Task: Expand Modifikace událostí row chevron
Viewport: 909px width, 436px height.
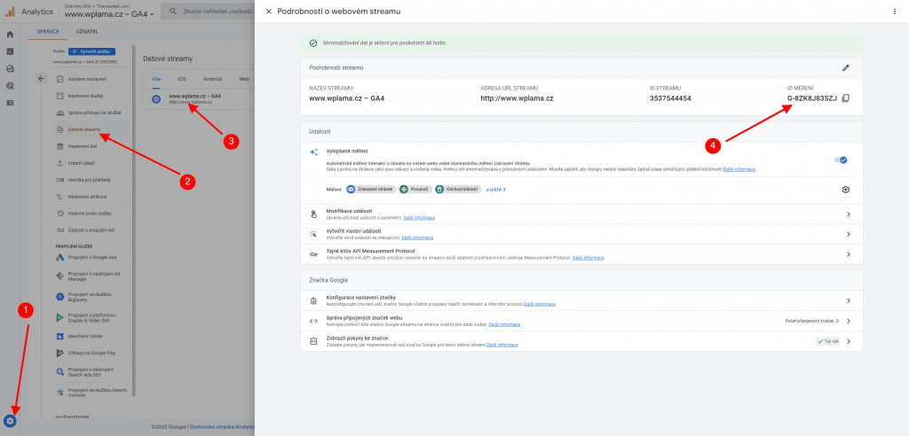Action: click(848, 214)
